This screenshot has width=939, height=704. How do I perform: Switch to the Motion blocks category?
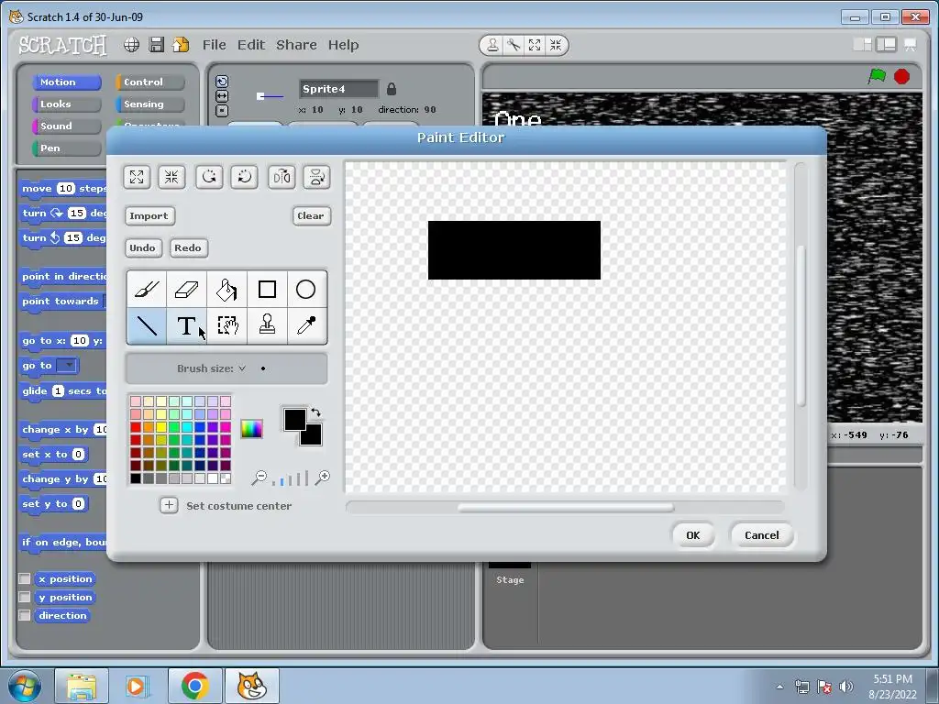(x=66, y=82)
